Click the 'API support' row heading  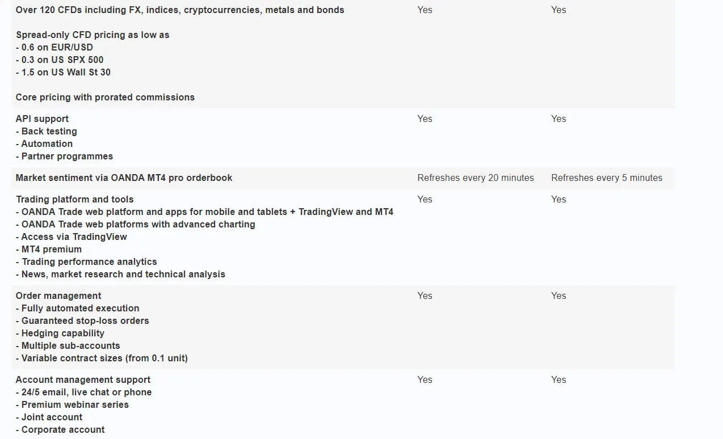pos(42,119)
